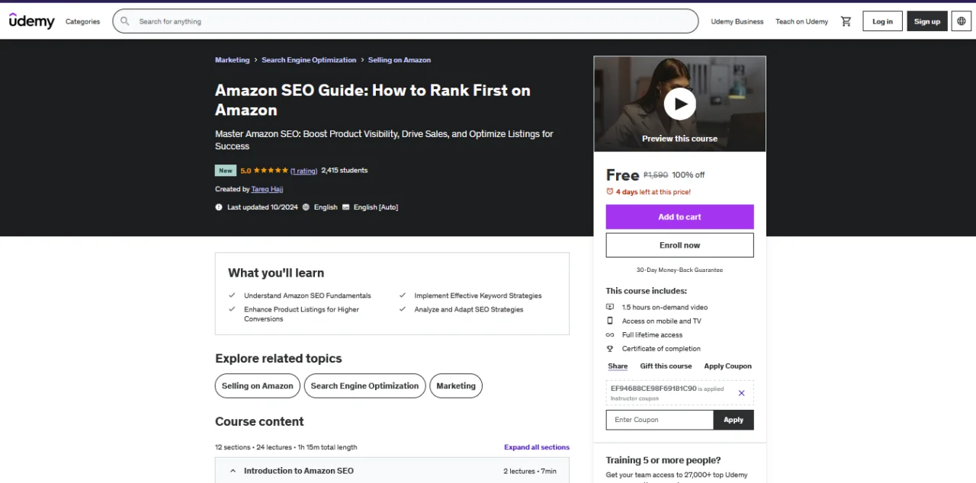
Task: Open Udemy Business page
Action: 737,21
